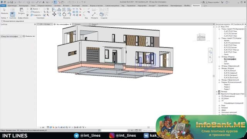
Task: Activate the Rotate tool
Action: pos(64,14)
